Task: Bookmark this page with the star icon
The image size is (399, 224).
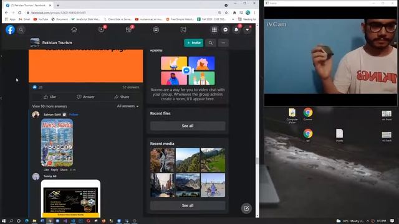Action: [x=226, y=12]
